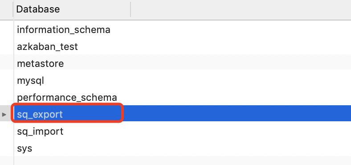Click the current-row arrow beside sq_export
The width and height of the screenshot is (351, 165).
click(4, 115)
